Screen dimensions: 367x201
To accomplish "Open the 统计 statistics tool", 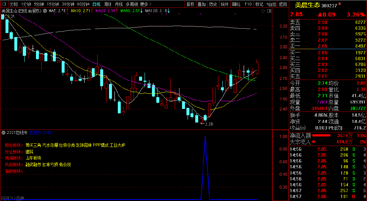I will click(225, 4).
